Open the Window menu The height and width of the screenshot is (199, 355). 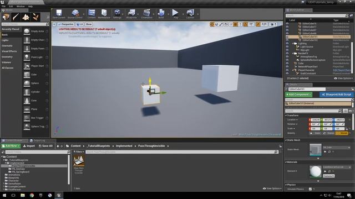pos(21,6)
